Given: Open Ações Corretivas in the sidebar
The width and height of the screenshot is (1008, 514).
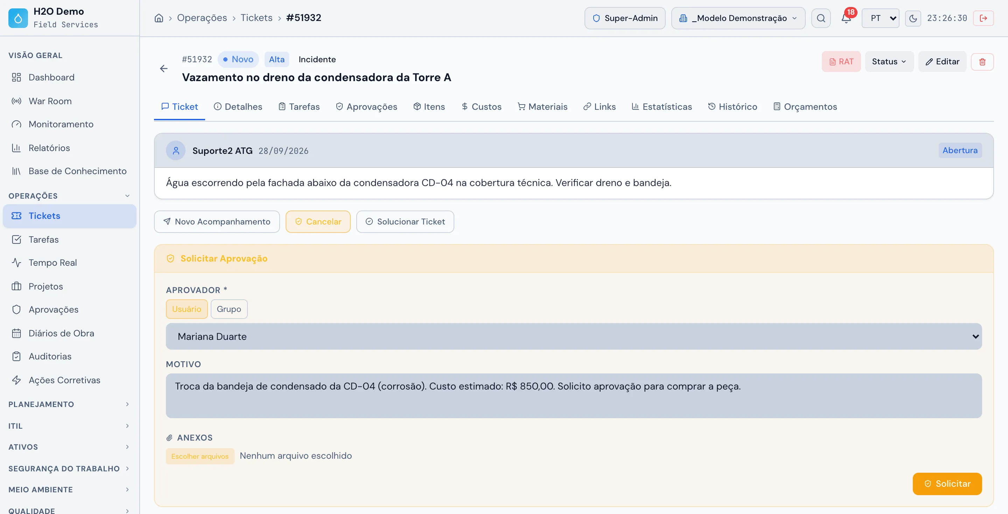Looking at the screenshot, I should coord(70,380).
